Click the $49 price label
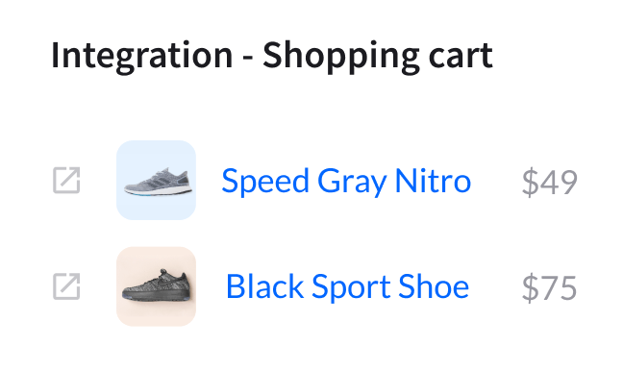Image resolution: width=623 pixels, height=371 pixels. click(x=549, y=182)
